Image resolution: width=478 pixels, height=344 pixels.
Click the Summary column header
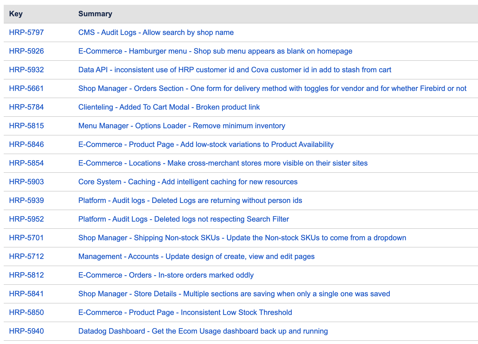(95, 14)
